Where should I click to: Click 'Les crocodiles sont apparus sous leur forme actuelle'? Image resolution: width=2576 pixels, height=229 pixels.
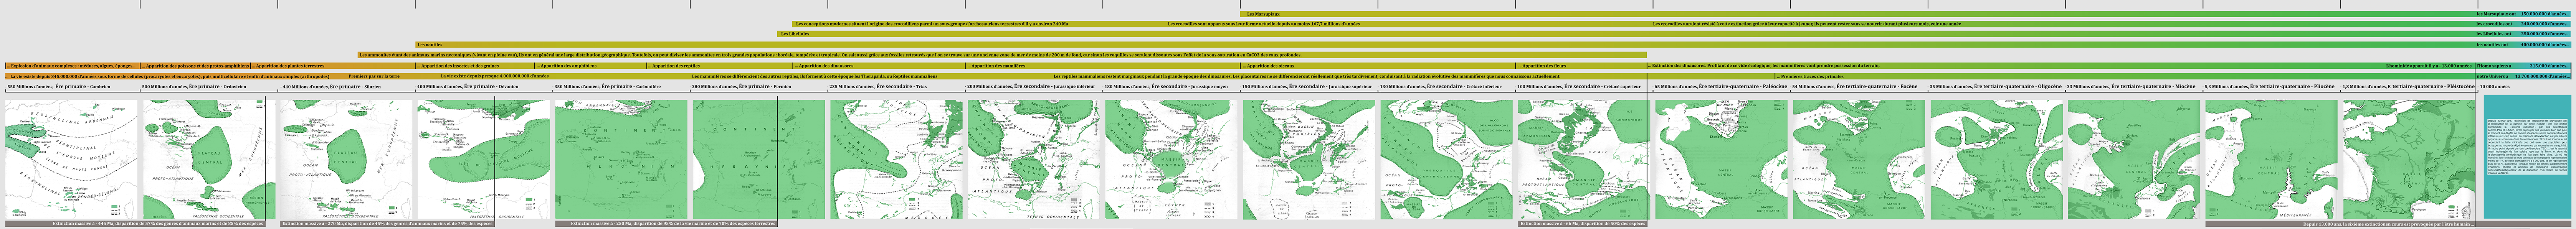click(x=1264, y=24)
